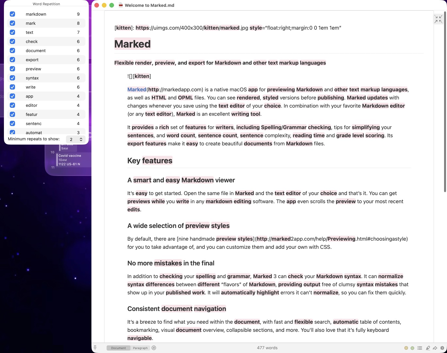Click the circled X beside the Paragraph tab
Viewport: 447px width, 353px height.
click(x=154, y=348)
